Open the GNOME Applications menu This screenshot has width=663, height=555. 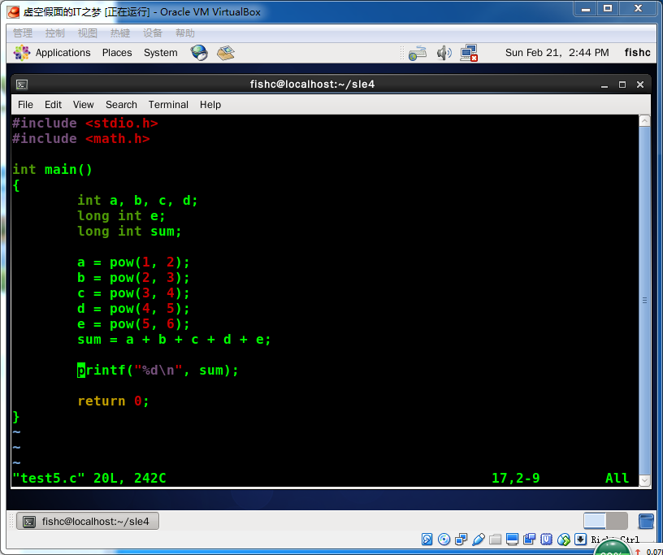(63, 53)
